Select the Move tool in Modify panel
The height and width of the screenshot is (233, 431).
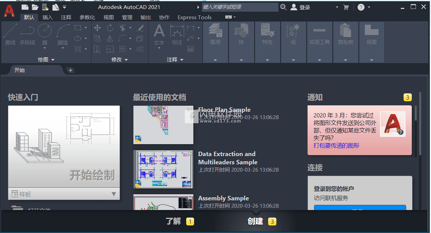click(97, 28)
